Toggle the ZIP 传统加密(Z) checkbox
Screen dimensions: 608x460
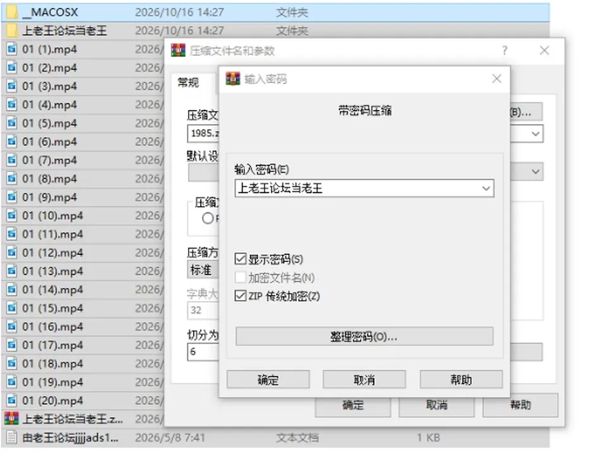click(241, 295)
